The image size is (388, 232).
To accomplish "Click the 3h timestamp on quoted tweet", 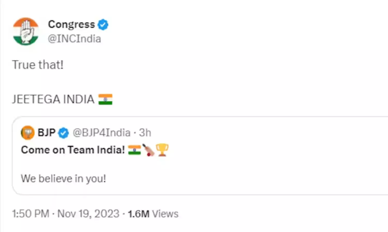I will [x=145, y=133].
